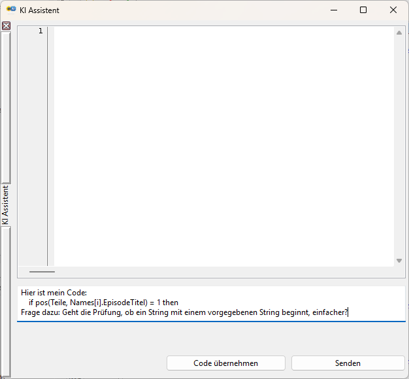409x379 pixels.
Task: Click the "Frage dazu:" question line
Action: [x=184, y=312]
